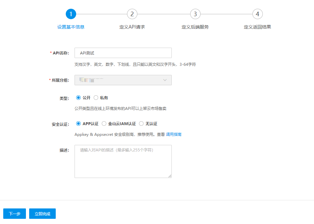
Task: Click the step 1 circle icon
Action: [x=71, y=14]
